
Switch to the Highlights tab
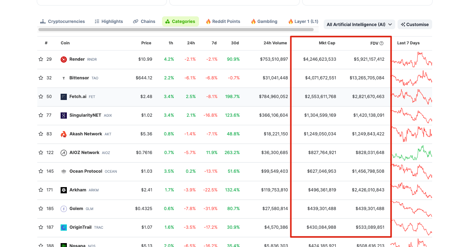[x=109, y=21]
